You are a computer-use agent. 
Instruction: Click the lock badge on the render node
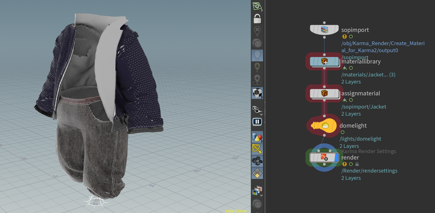click(357, 164)
